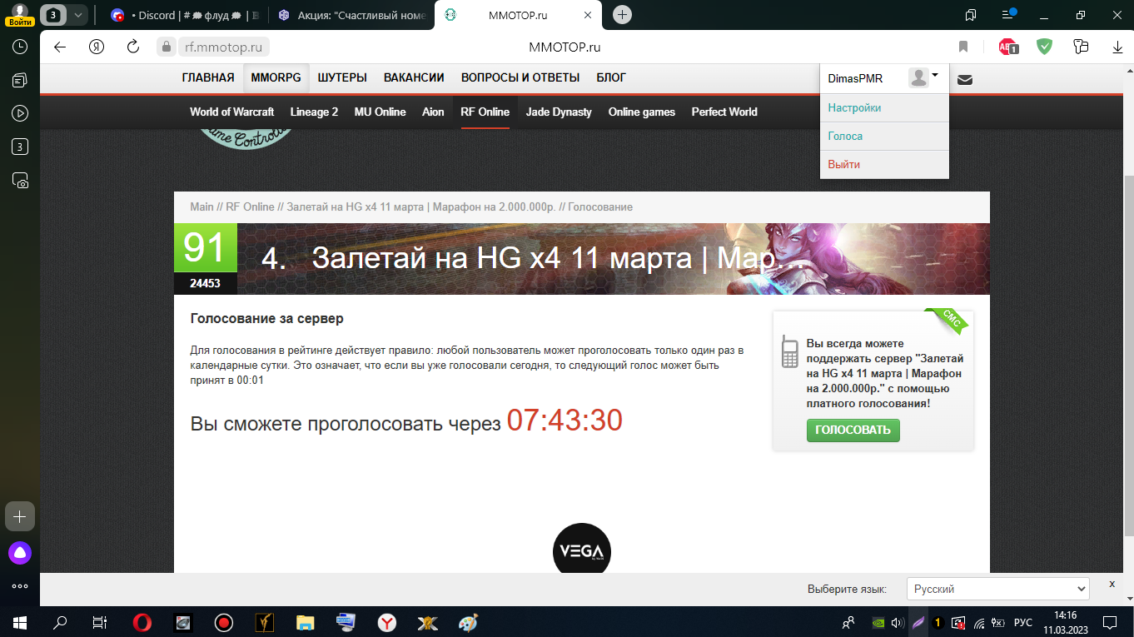Click the page vertical scrollbar
The image size is (1134, 637).
(1129, 356)
